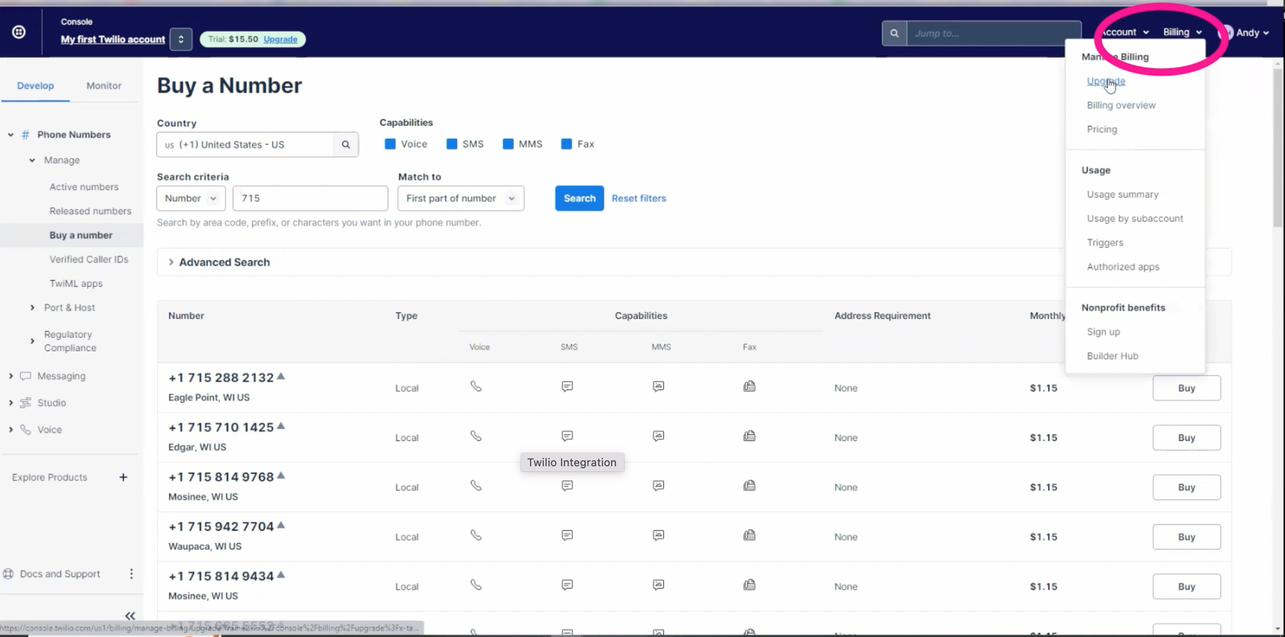Uncheck the Voice capability checkbox
1285x637 pixels.
pyautogui.click(x=390, y=144)
